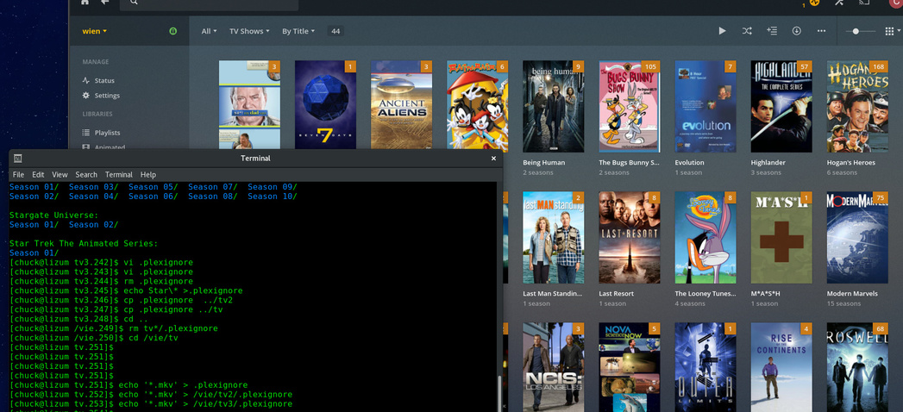Open the Being Human poster
This screenshot has width=903, height=412.
point(554,107)
